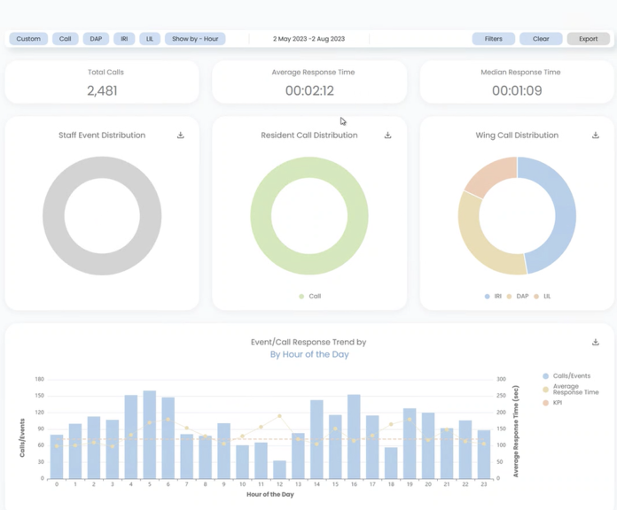Toggle the Call filter chip
617x510 pixels.
click(66, 39)
